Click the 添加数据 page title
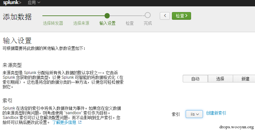The width and height of the screenshot is (255, 131). click(17, 17)
